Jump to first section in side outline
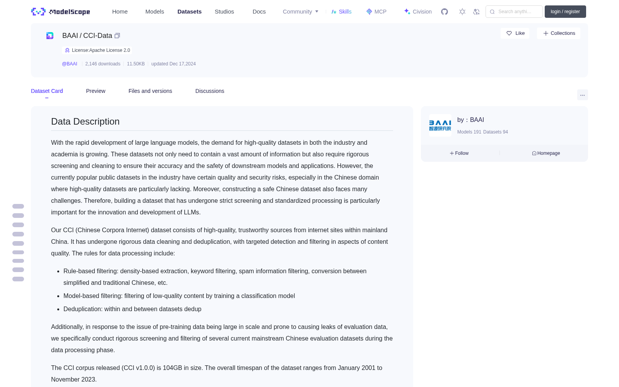Screen dimensions: 619x387 click(18, 206)
